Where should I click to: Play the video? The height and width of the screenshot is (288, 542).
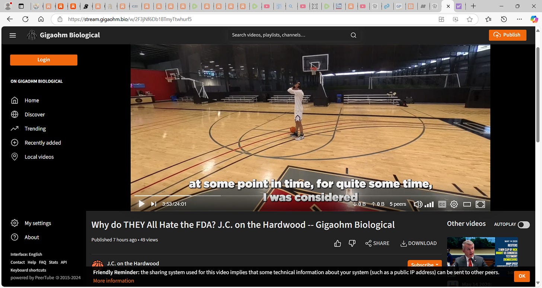coord(141,204)
